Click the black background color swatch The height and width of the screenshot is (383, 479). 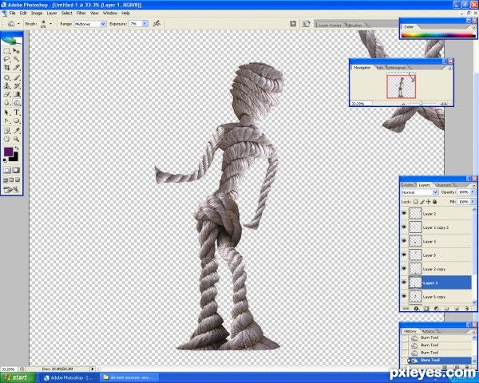14,158
